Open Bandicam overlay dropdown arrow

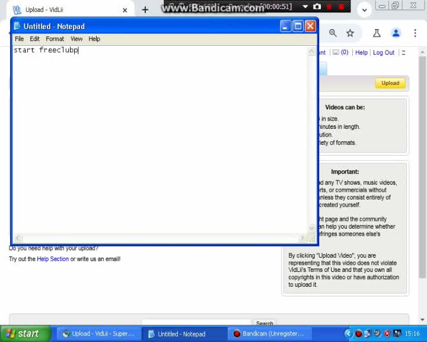[x=305, y=7]
